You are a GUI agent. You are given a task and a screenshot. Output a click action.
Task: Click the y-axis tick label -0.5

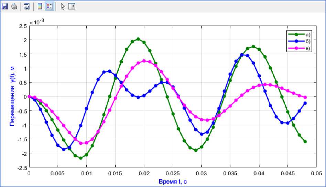click(22, 111)
